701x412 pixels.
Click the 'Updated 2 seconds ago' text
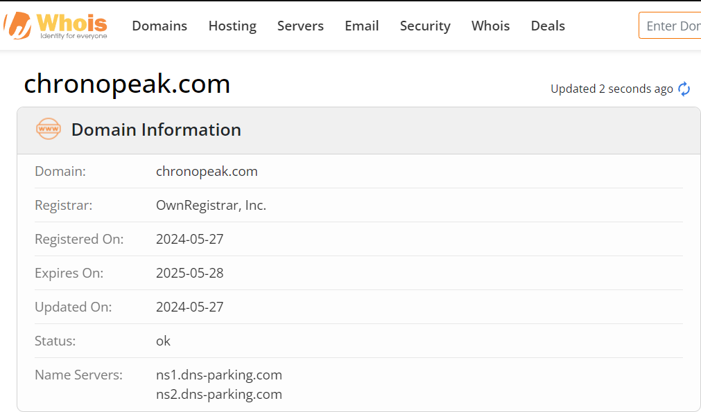tap(612, 89)
